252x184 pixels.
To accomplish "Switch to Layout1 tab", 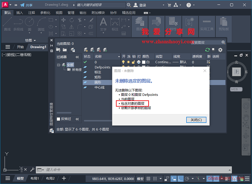I will pos(34,178).
